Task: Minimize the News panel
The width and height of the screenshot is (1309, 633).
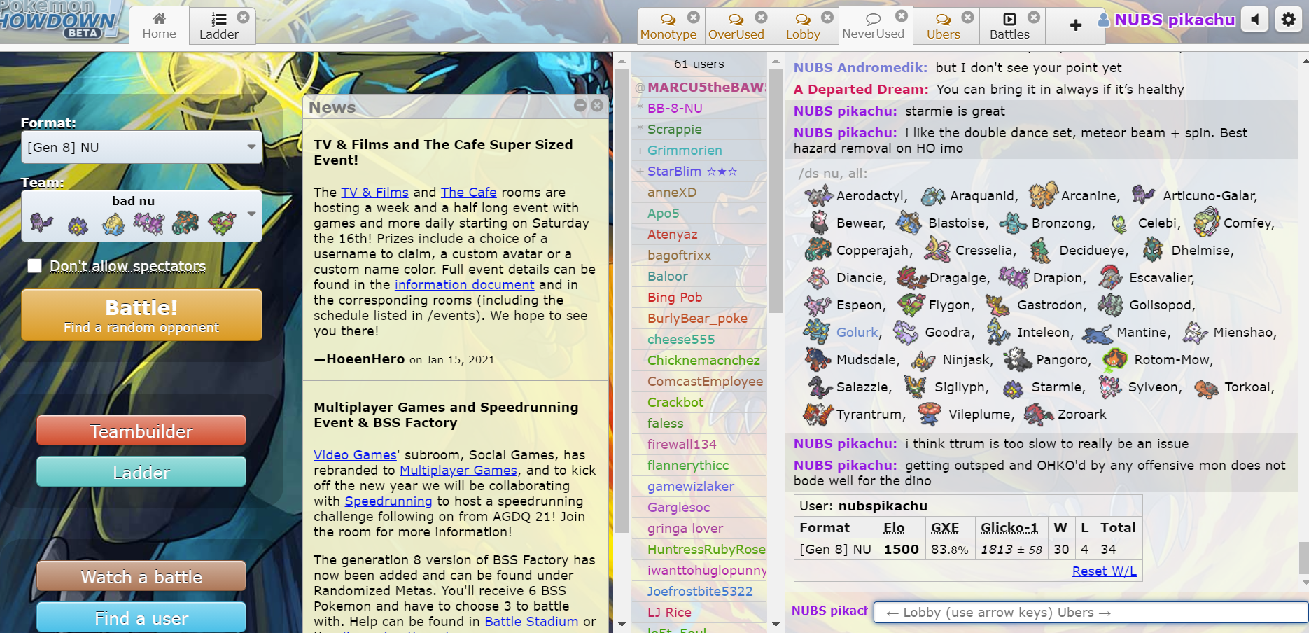Action: 580,105
